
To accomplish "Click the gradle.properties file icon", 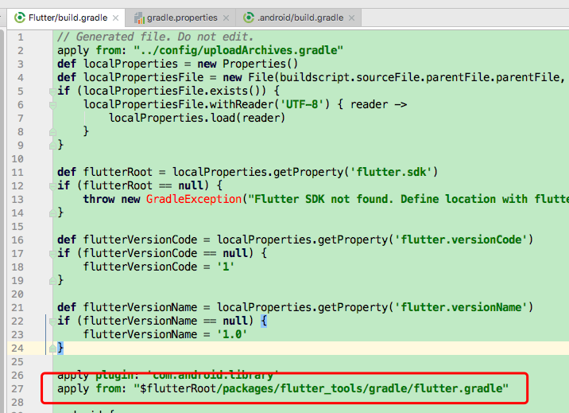I will [139, 18].
